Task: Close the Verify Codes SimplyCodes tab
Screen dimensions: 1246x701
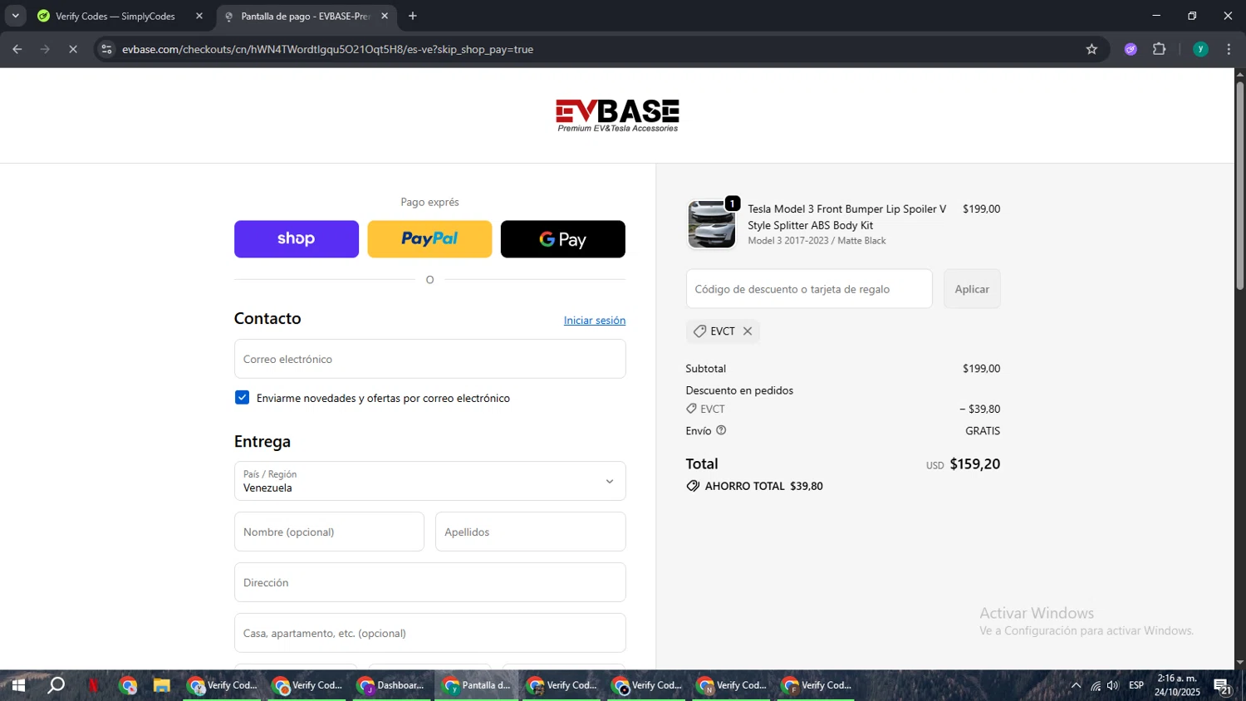Action: (199, 16)
